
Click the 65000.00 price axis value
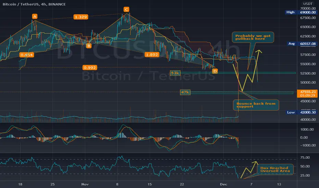(308, 27)
